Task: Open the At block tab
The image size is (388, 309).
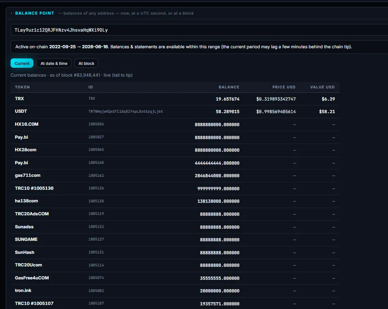Action: 86,63
